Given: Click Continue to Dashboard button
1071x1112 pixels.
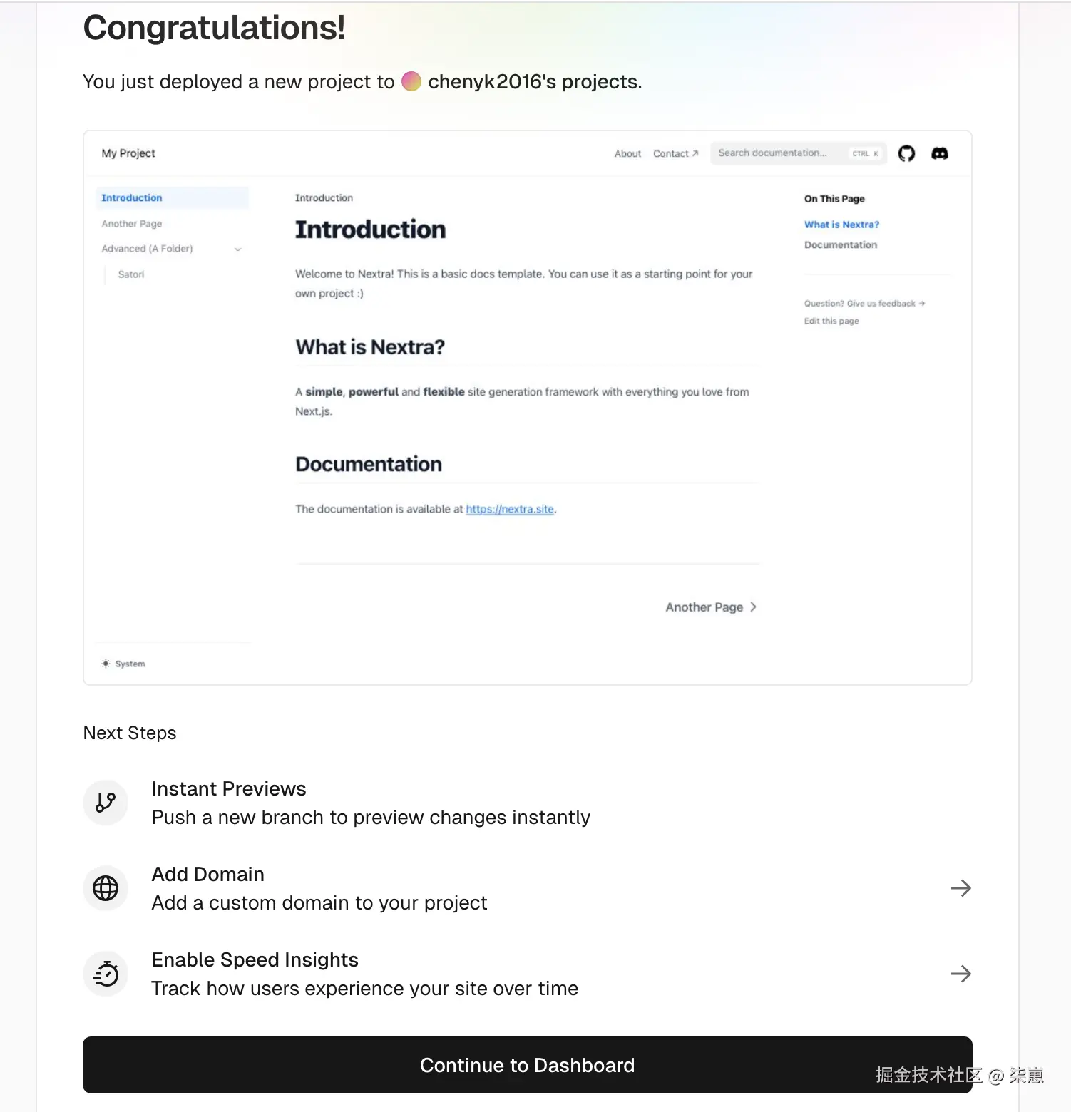Looking at the screenshot, I should (527, 1065).
